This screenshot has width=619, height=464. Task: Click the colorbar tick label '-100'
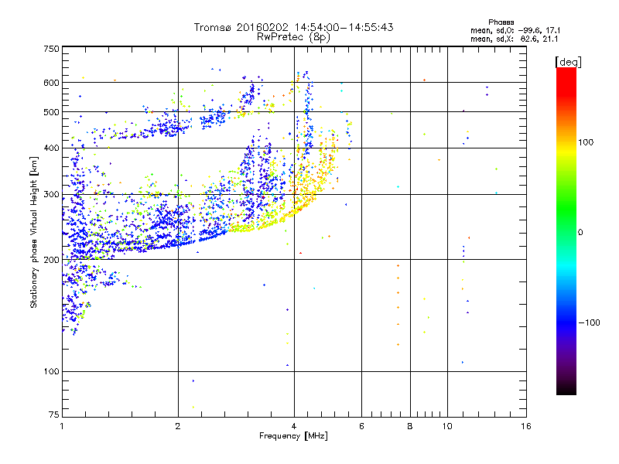point(589,322)
